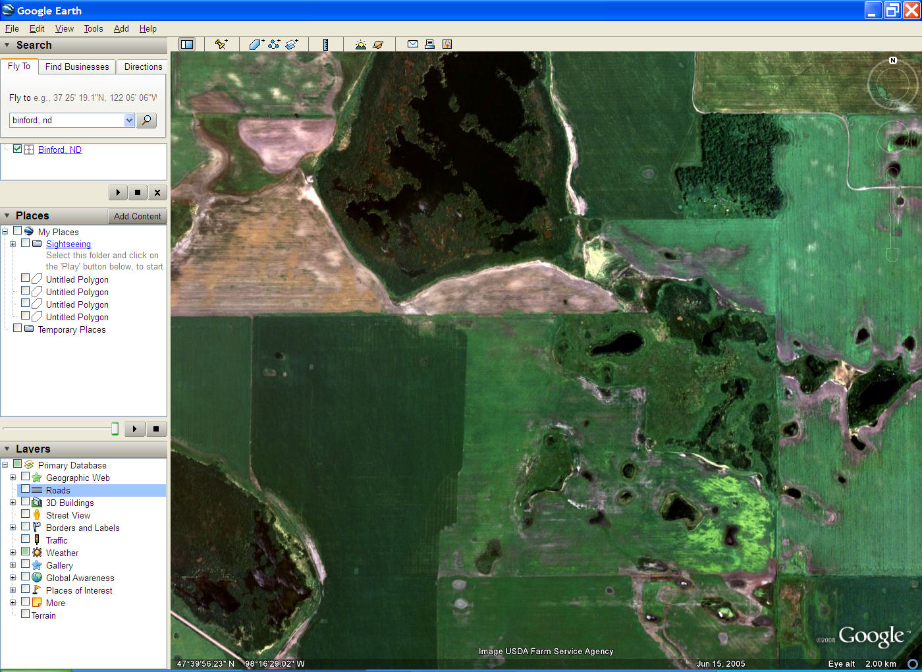Screen dimensions: 922x672
Task: Add a path using toolbar icon
Action: (274, 44)
